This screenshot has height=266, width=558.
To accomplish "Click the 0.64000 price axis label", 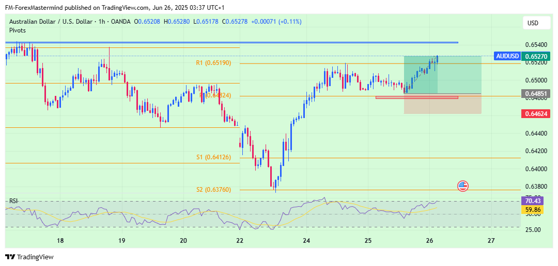I will point(536,169).
